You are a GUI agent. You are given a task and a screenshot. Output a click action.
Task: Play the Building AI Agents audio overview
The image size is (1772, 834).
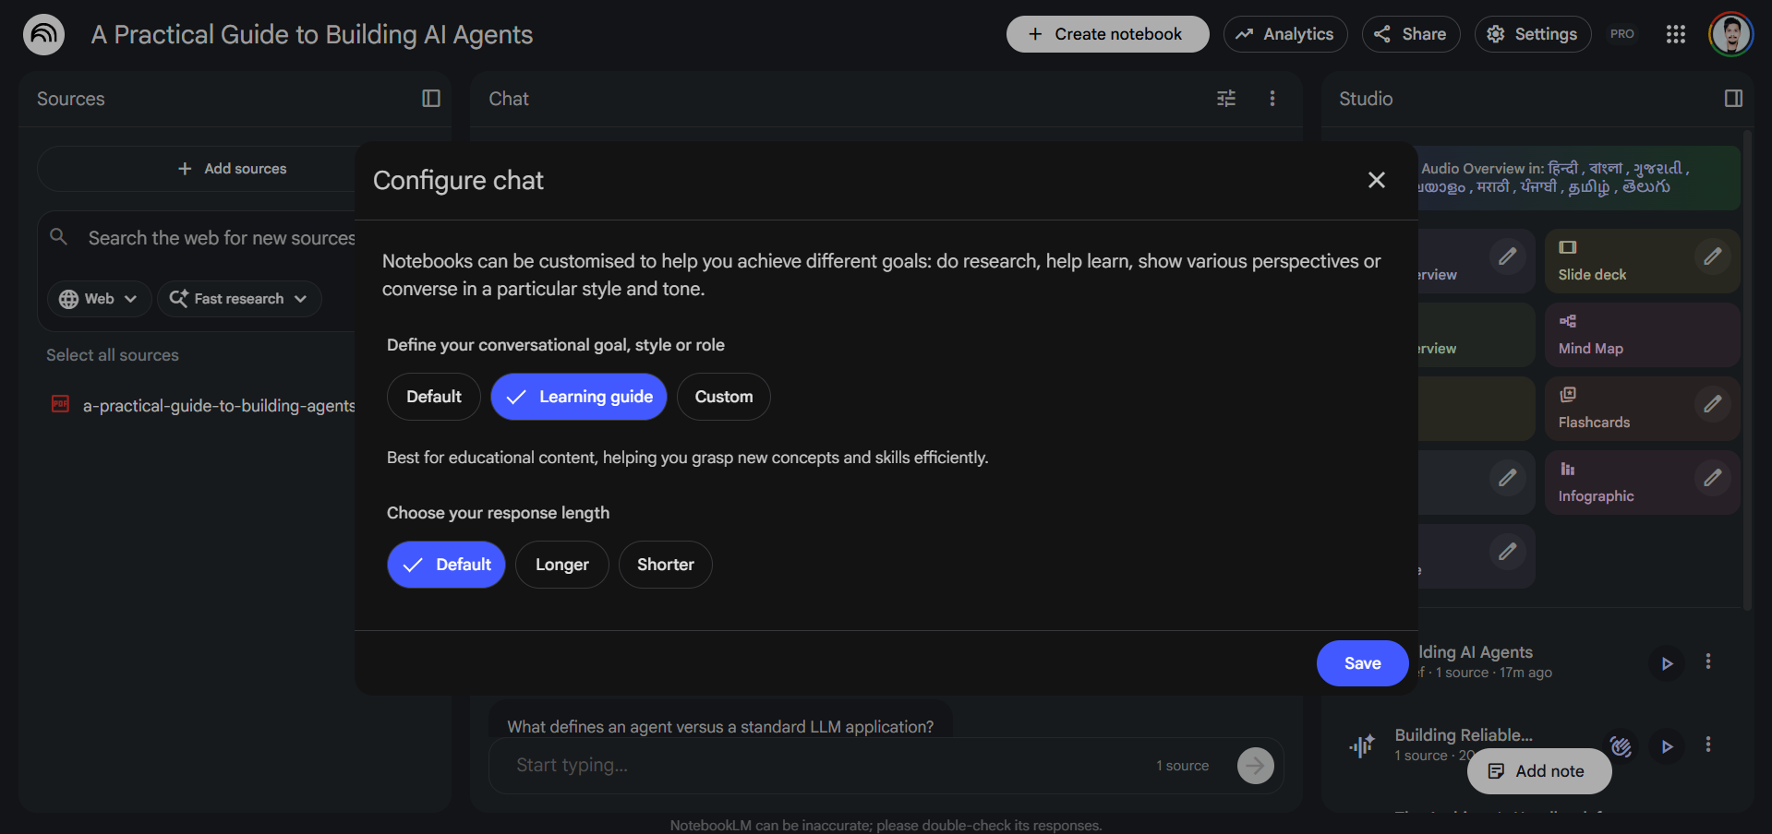click(x=1667, y=662)
